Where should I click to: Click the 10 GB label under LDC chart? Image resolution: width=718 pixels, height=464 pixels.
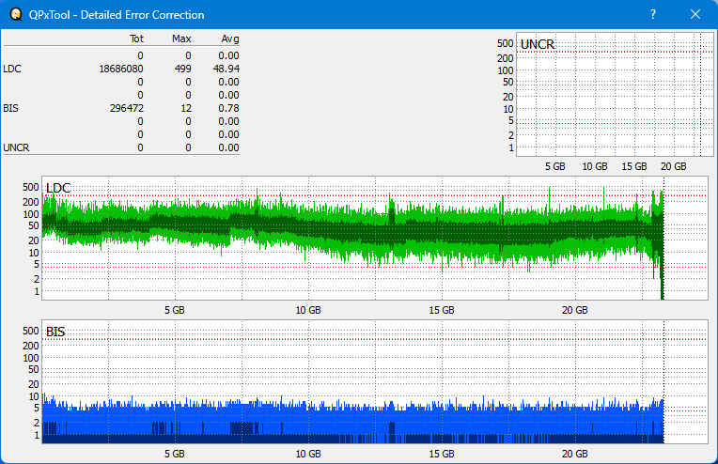tap(307, 309)
